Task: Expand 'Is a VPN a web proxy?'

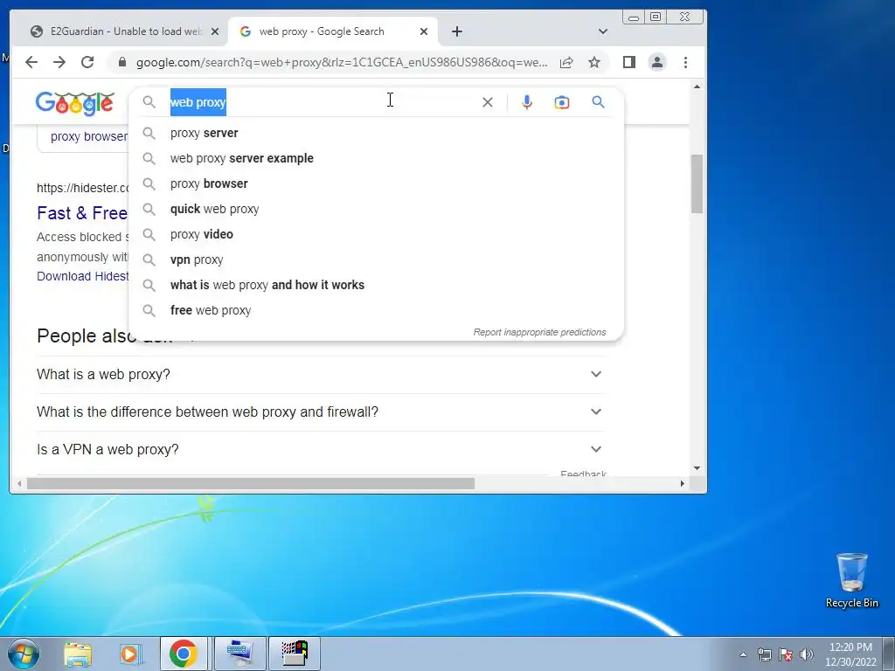Action: [320, 450]
